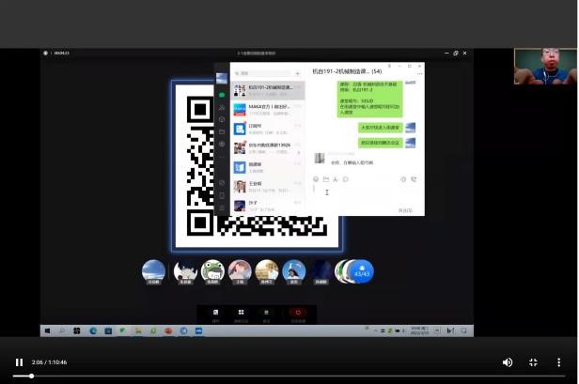Open the chat whose name ends in 13926
The height and width of the screenshot is (384, 579).
268,148
